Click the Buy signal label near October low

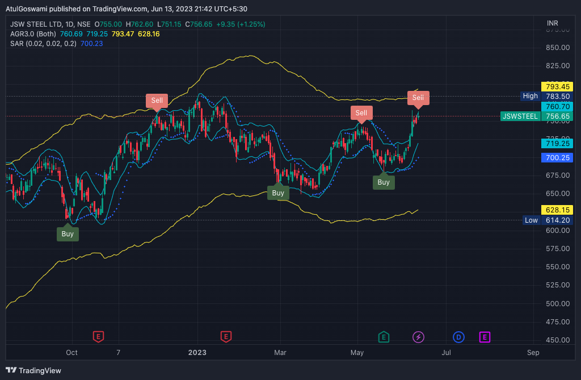click(x=68, y=233)
